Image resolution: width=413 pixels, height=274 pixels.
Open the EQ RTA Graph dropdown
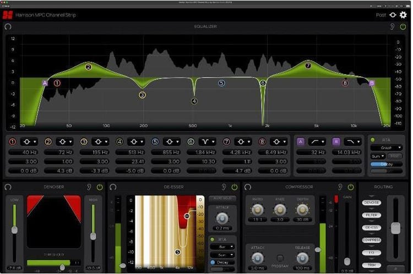coord(387,148)
